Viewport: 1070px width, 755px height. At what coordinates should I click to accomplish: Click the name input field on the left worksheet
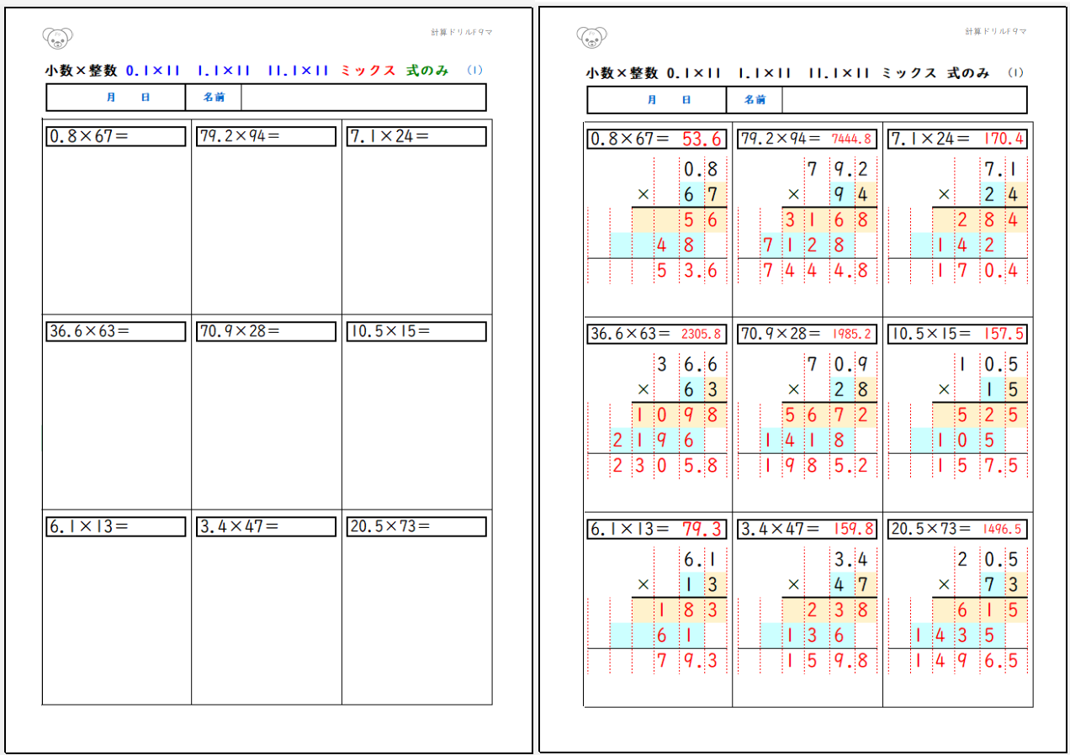[363, 98]
